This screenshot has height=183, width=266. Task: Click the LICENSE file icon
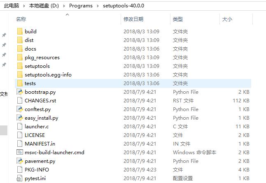tap(20, 135)
